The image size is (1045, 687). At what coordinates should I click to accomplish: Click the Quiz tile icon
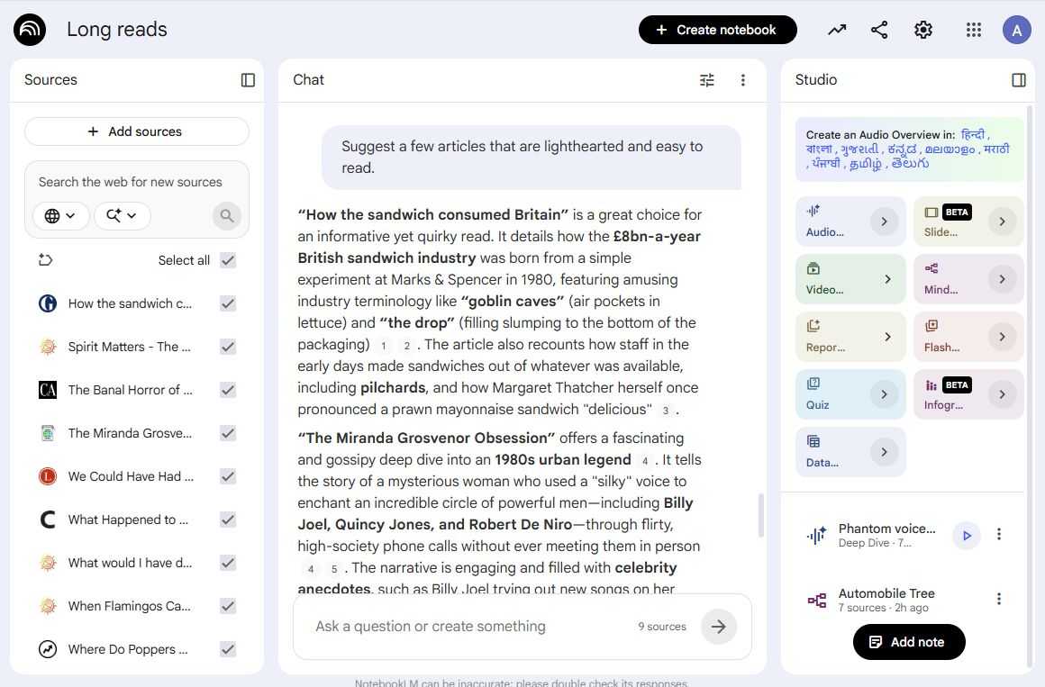pyautogui.click(x=813, y=384)
